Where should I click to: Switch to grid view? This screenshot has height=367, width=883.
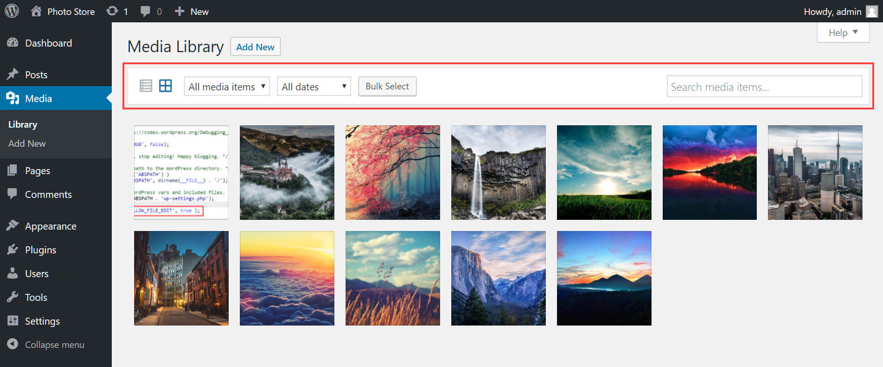[x=165, y=86]
